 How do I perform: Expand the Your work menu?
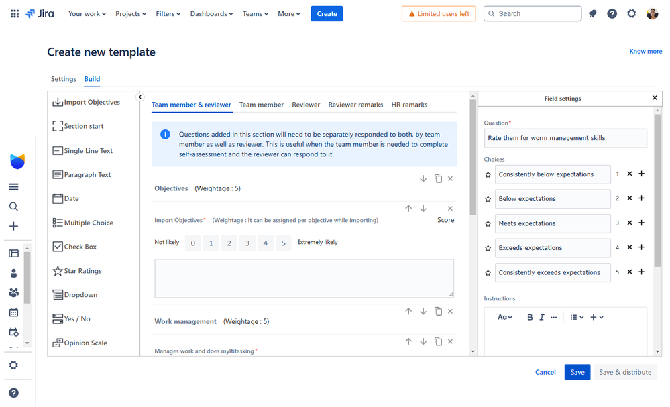[x=87, y=13]
